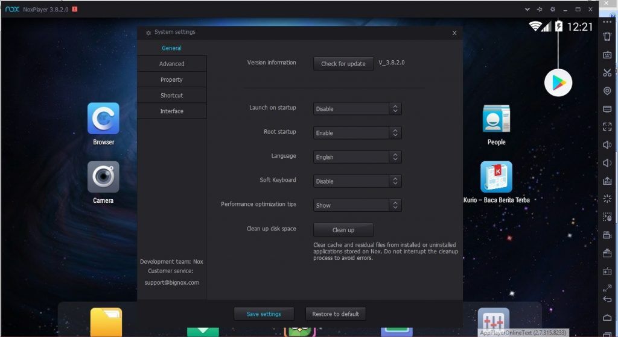The width and height of the screenshot is (618, 337).
Task: Open the Browser app on the desktop
Action: 103,119
